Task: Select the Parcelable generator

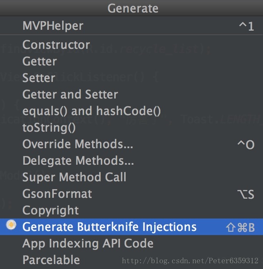Action: click(131, 260)
